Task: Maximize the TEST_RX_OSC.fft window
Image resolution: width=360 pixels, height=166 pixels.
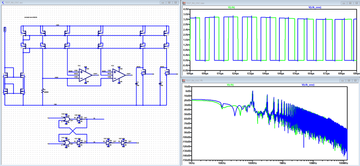Action: tap(349, 80)
